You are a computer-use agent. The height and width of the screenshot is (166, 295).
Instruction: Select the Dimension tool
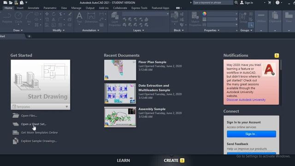(x=91, y=18)
